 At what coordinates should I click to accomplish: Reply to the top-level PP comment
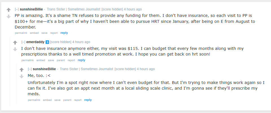pyautogui.click(x=64, y=33)
